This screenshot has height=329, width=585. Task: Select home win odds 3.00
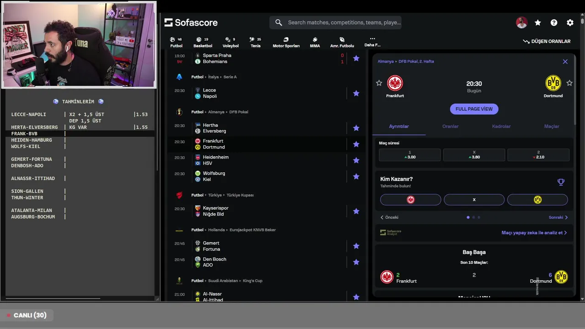click(409, 155)
